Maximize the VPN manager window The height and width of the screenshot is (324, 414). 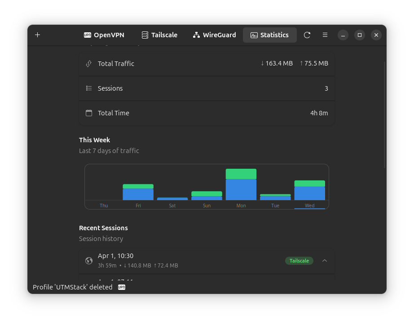click(360, 35)
